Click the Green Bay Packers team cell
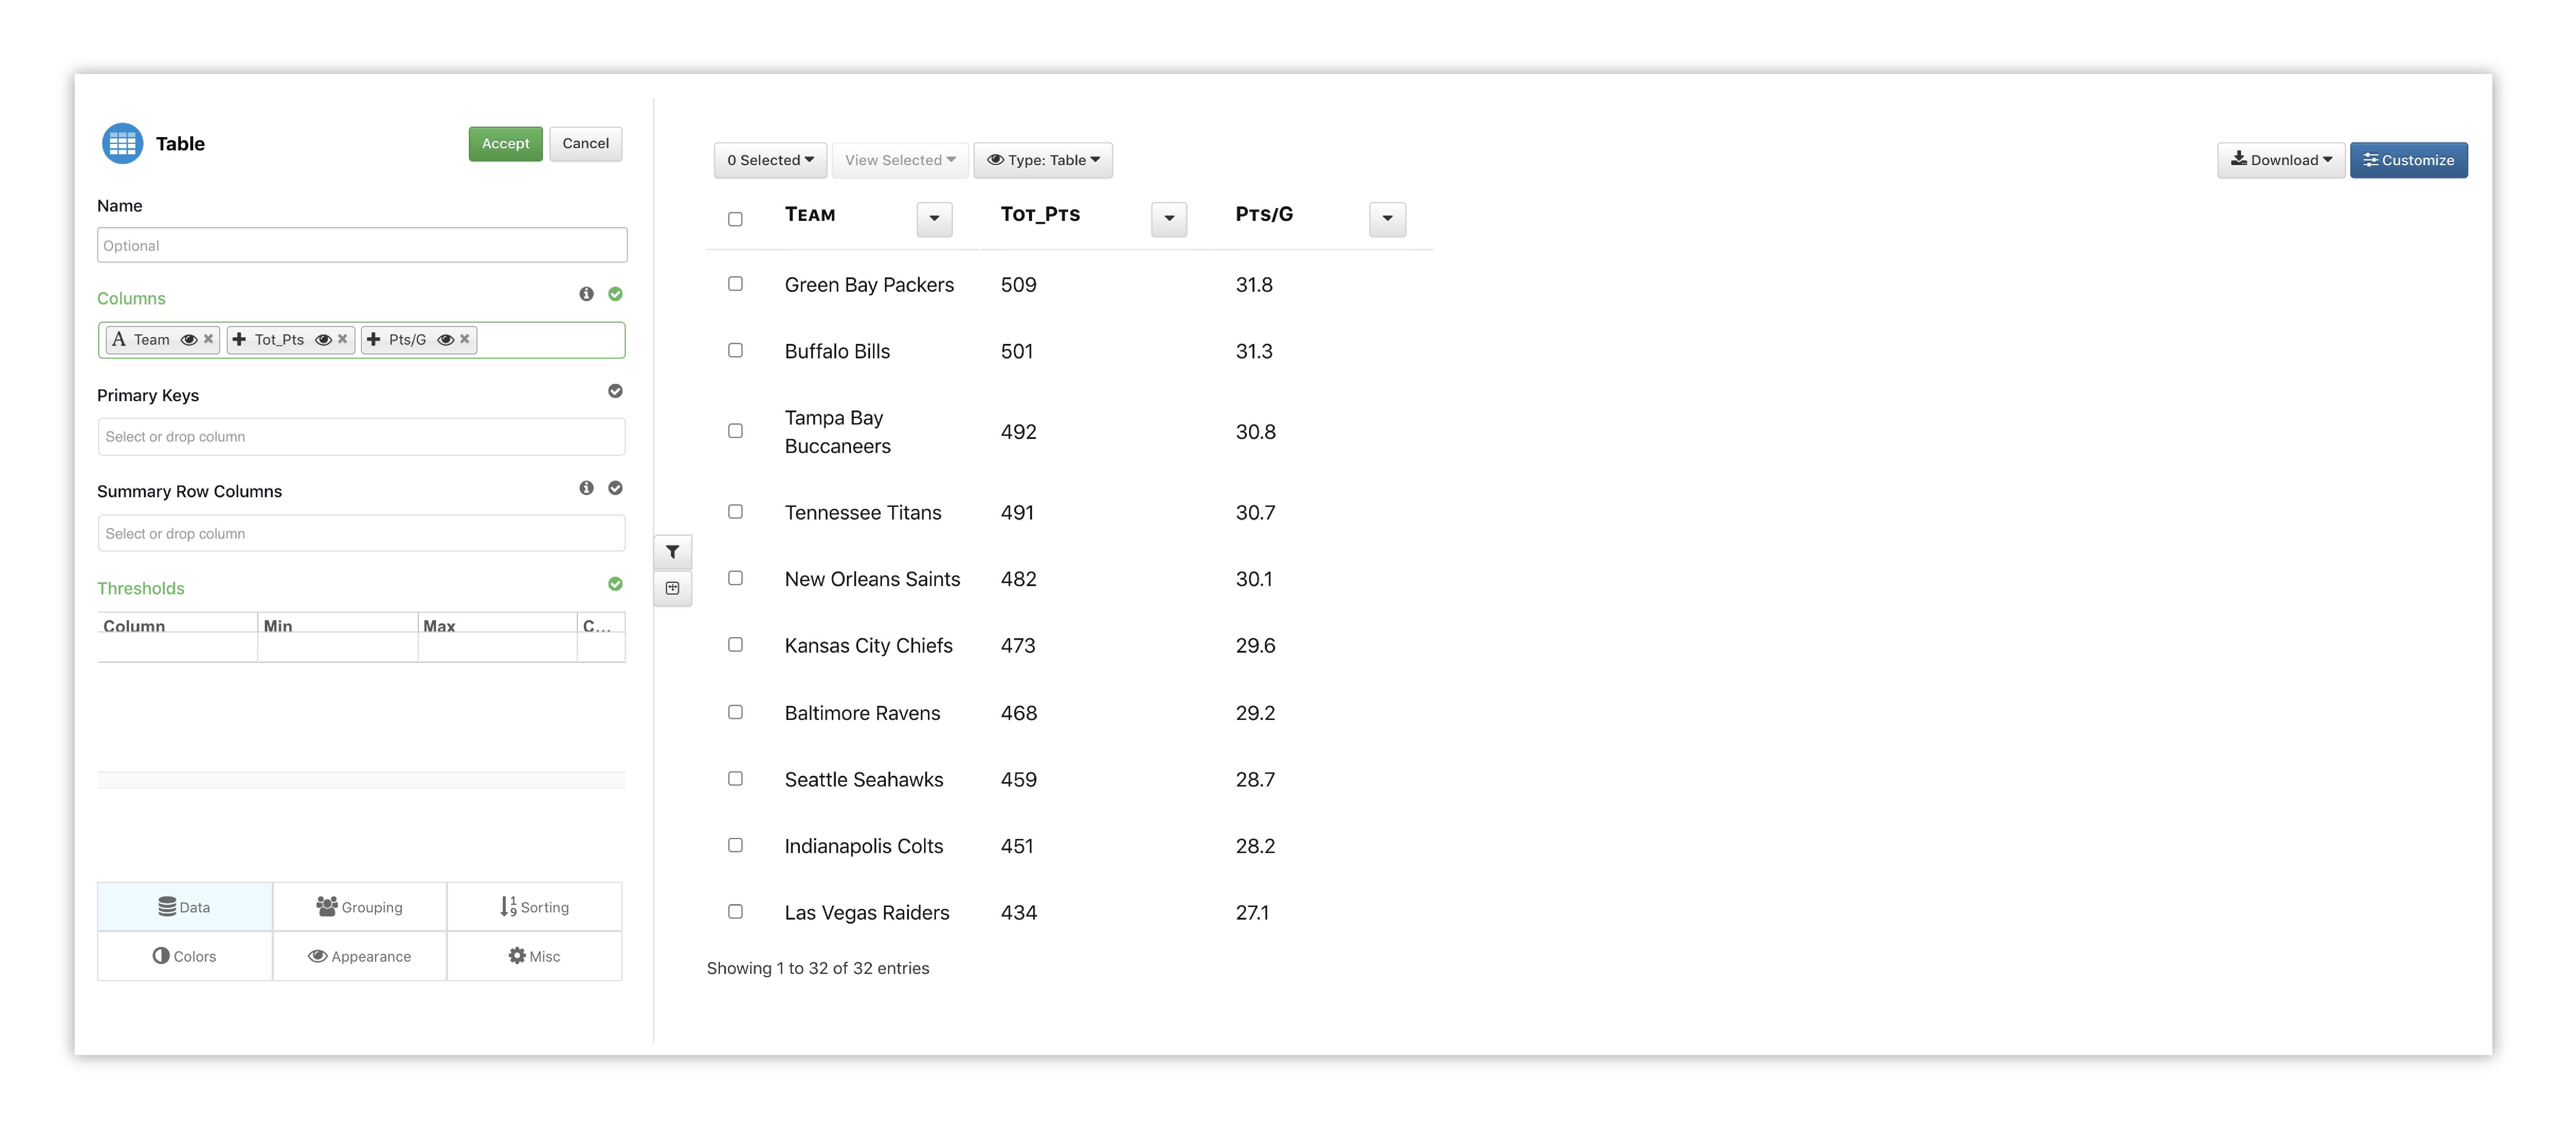Screen dimensions: 2576x1143 coord(869,285)
